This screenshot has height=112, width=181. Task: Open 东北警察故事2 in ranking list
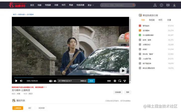[148, 35]
